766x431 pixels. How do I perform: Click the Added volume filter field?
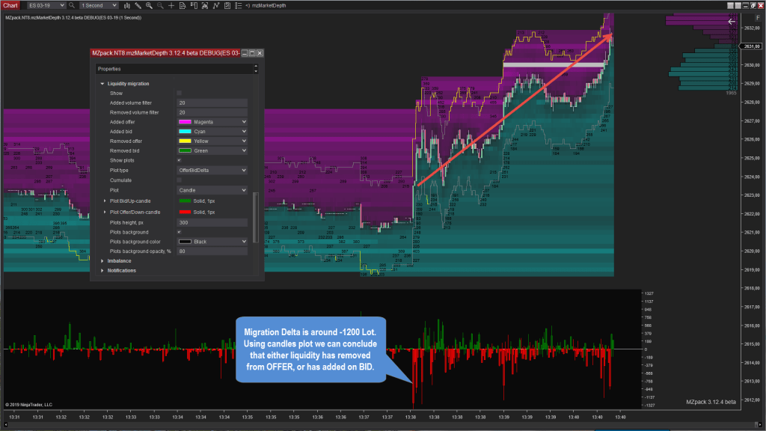click(x=212, y=103)
